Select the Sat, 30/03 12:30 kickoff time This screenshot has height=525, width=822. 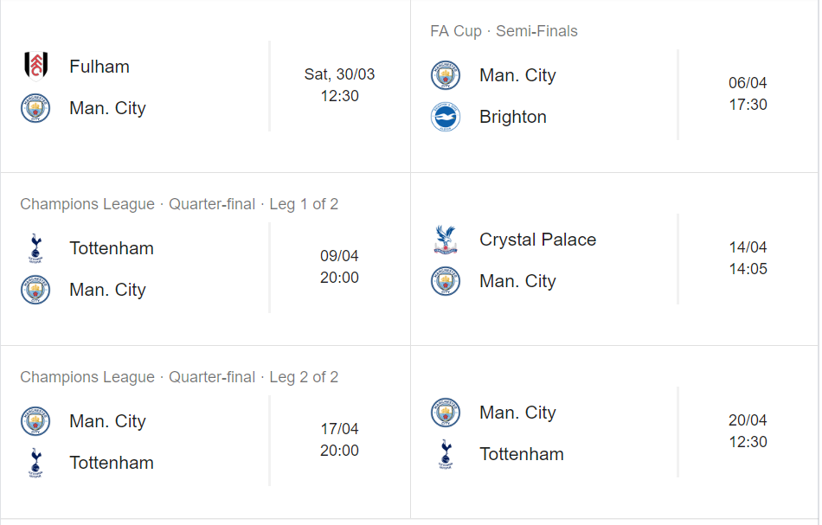[x=340, y=85]
